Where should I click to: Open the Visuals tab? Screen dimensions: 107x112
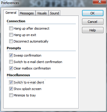tap(42, 13)
